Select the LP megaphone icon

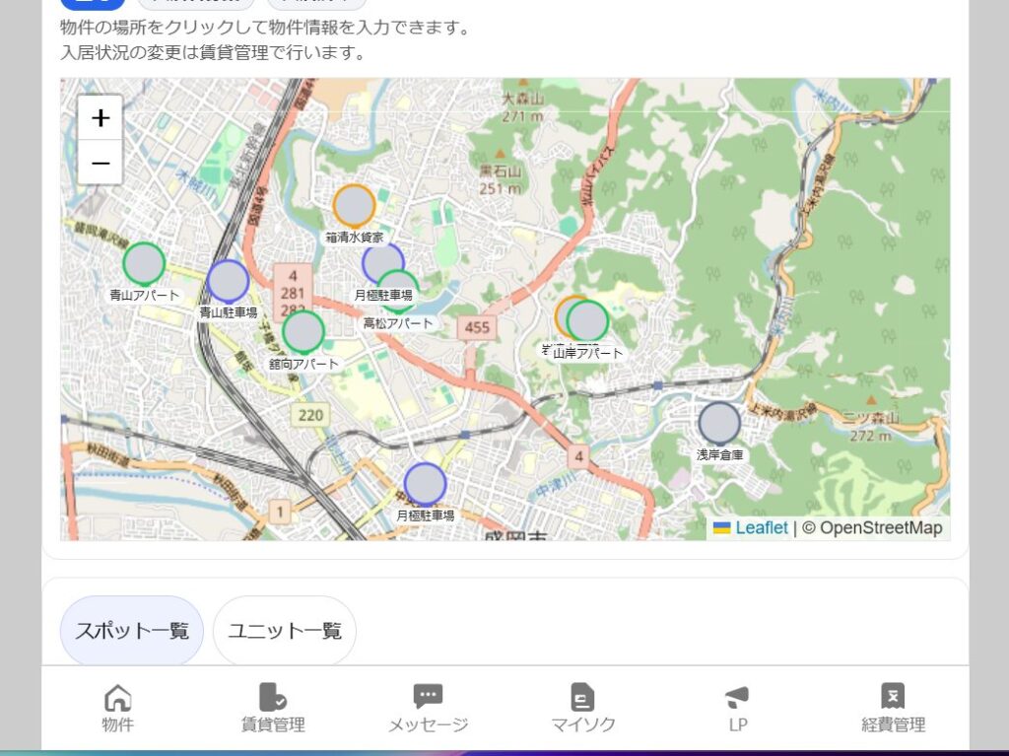(737, 699)
